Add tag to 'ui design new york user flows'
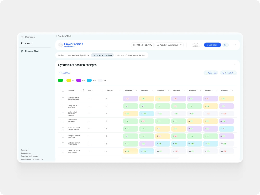260x195 pixels. click(x=89, y=136)
